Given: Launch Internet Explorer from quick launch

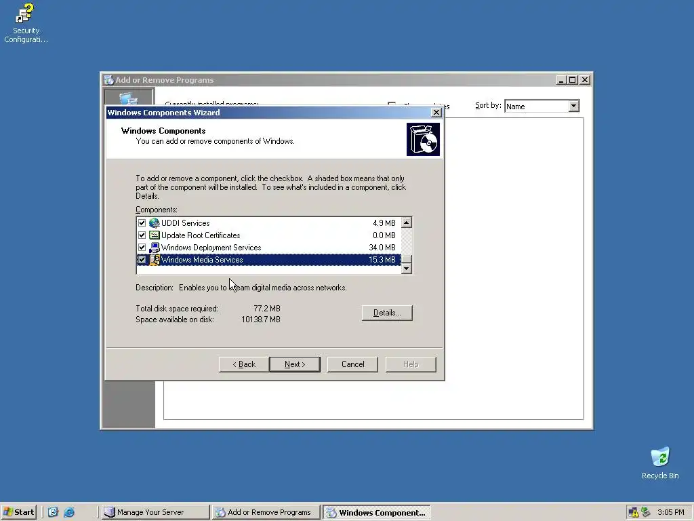Looking at the screenshot, I should 70,512.
